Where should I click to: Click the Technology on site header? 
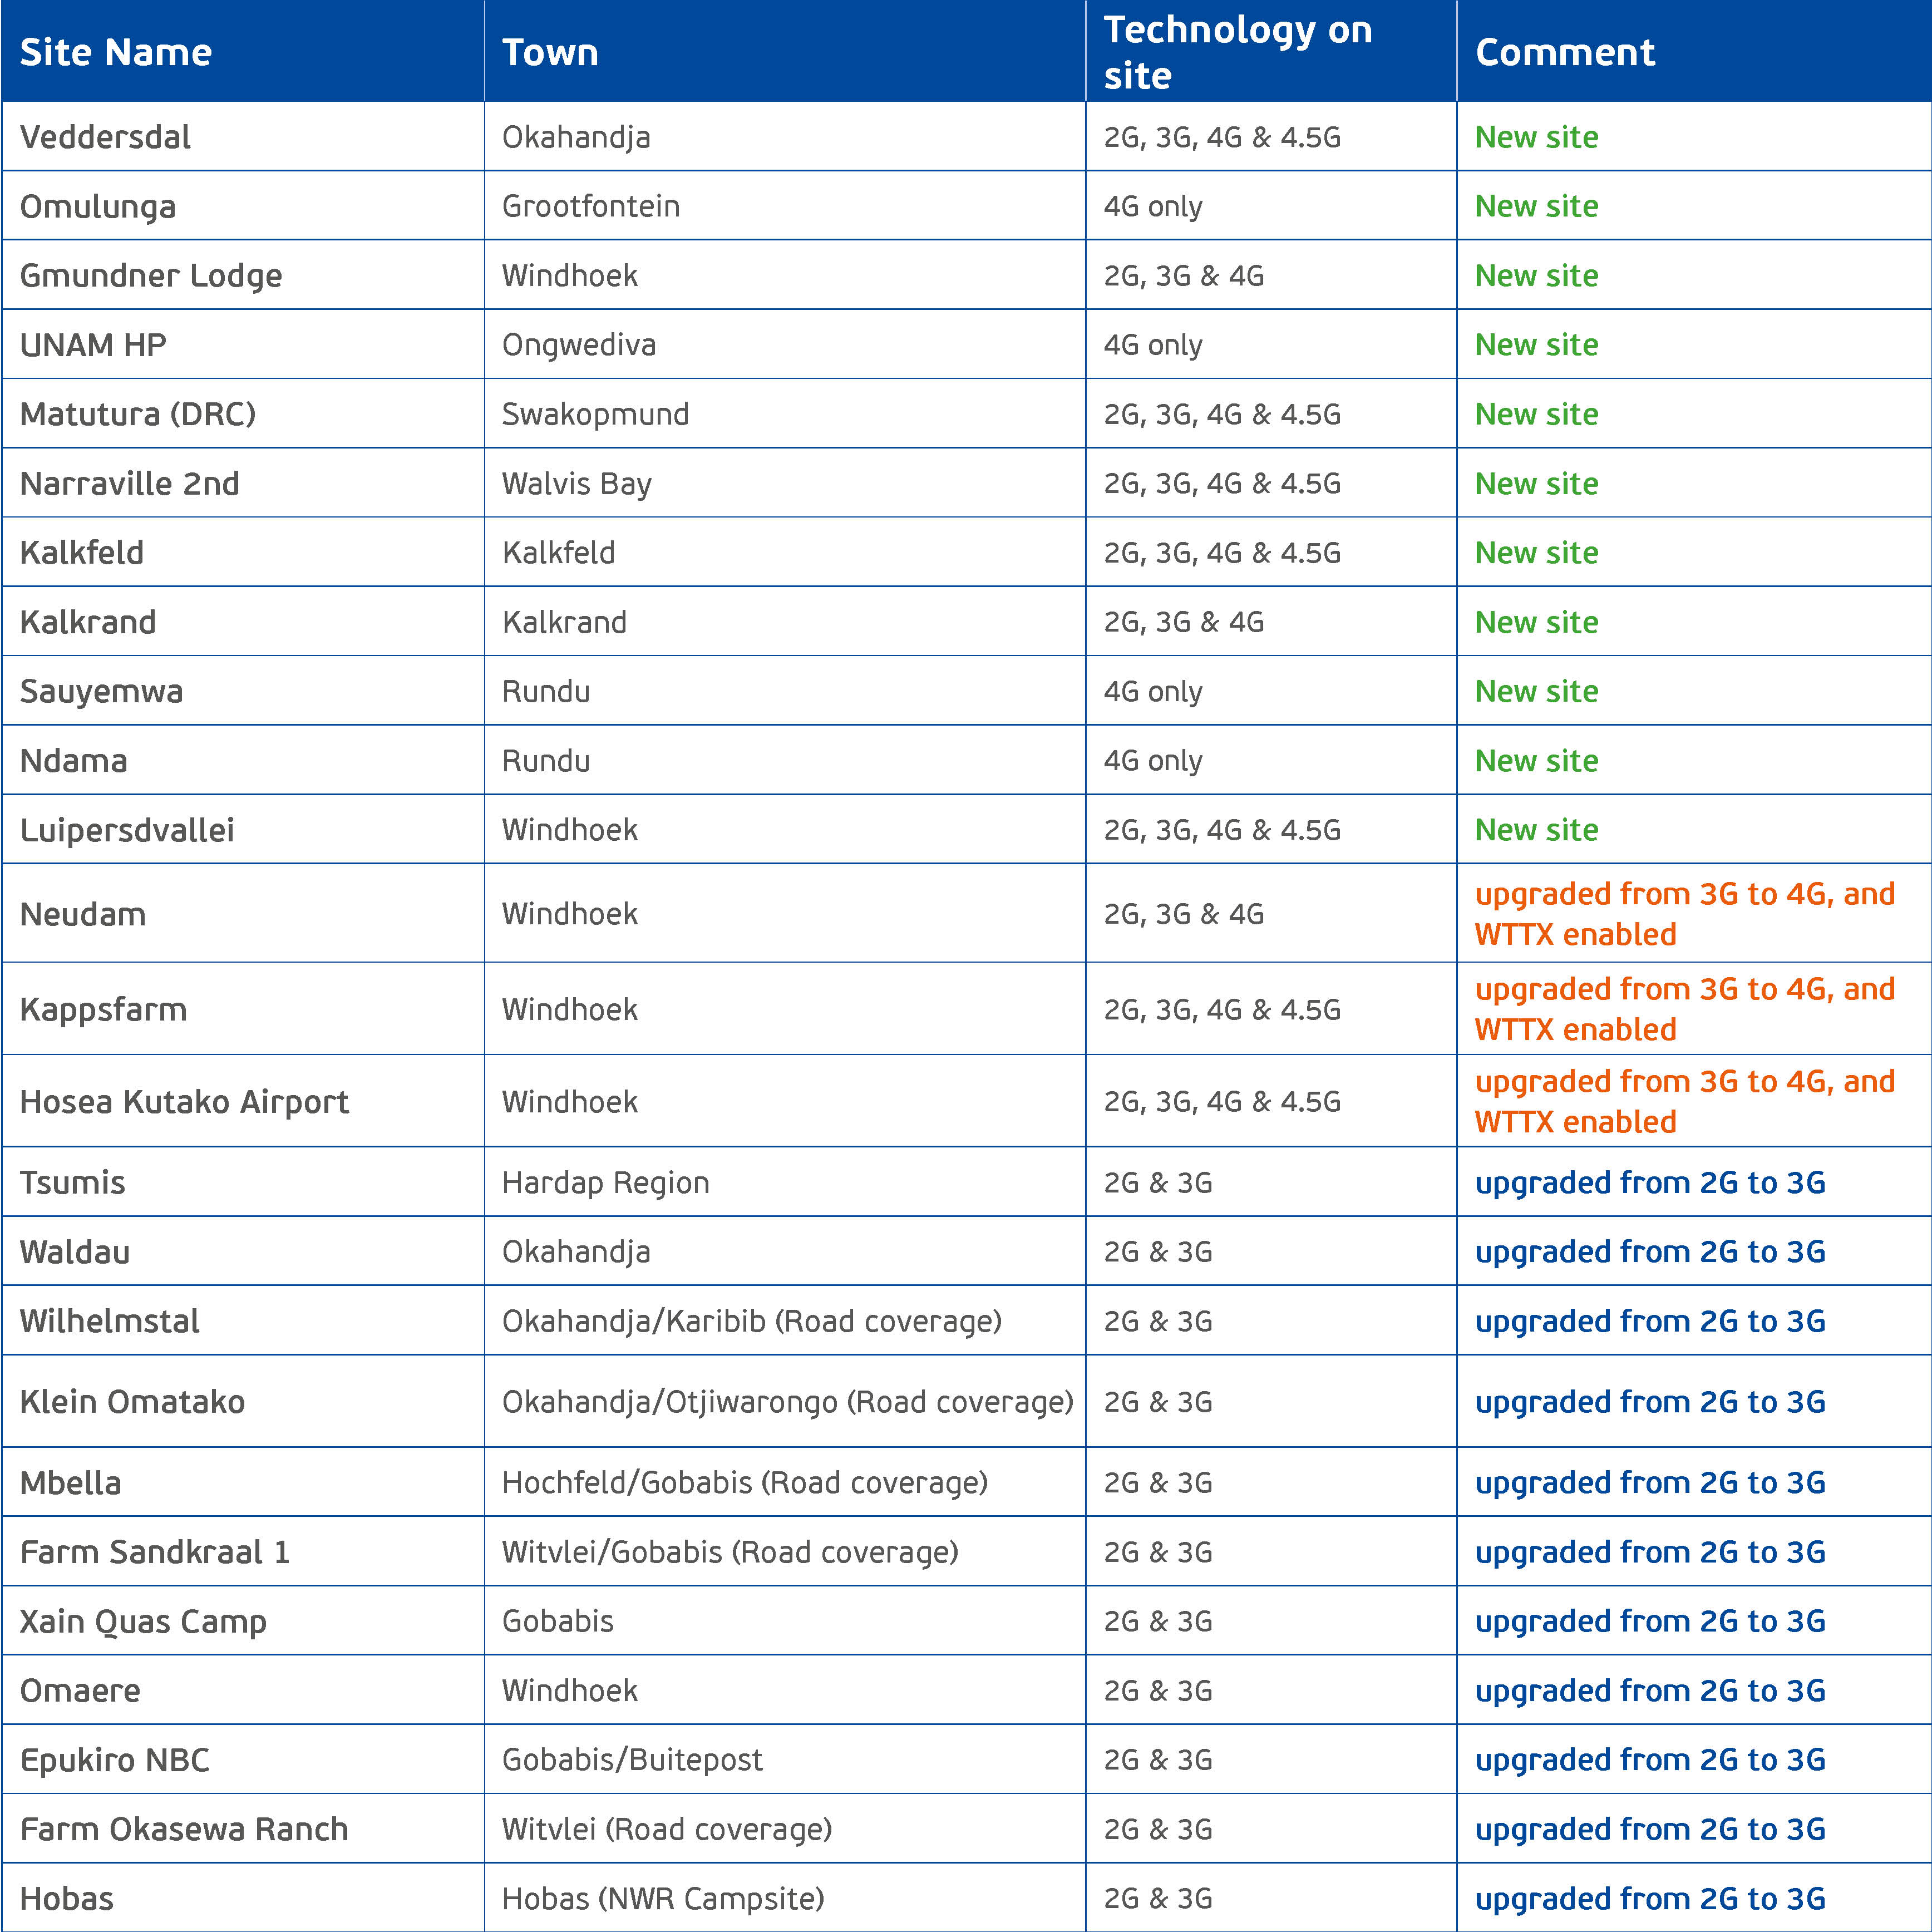(1238, 52)
